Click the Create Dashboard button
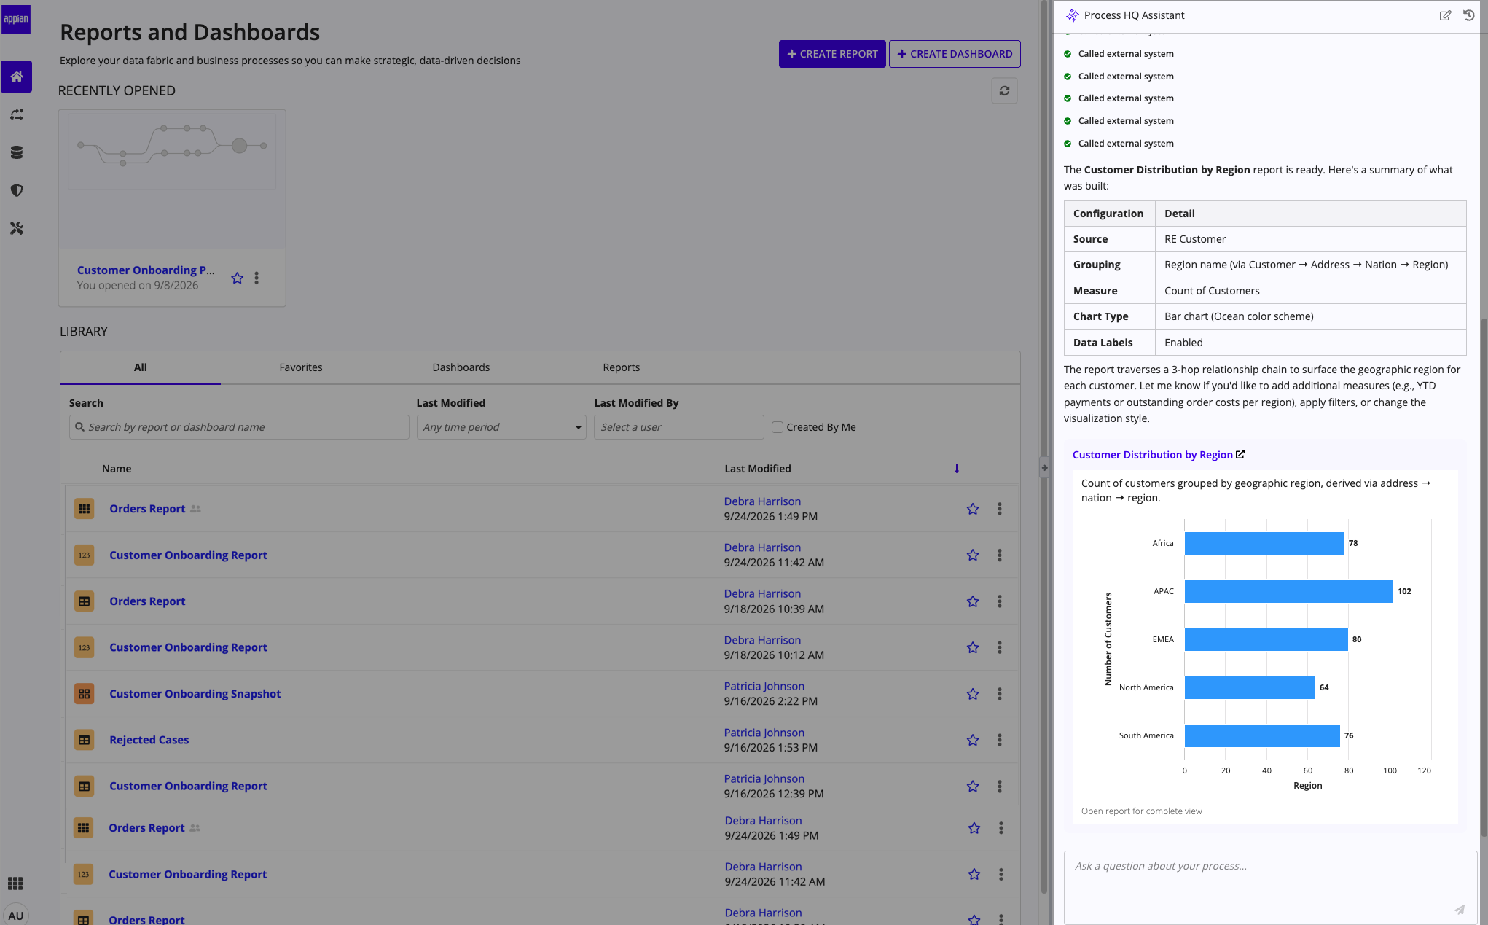1488x925 pixels. [x=955, y=54]
